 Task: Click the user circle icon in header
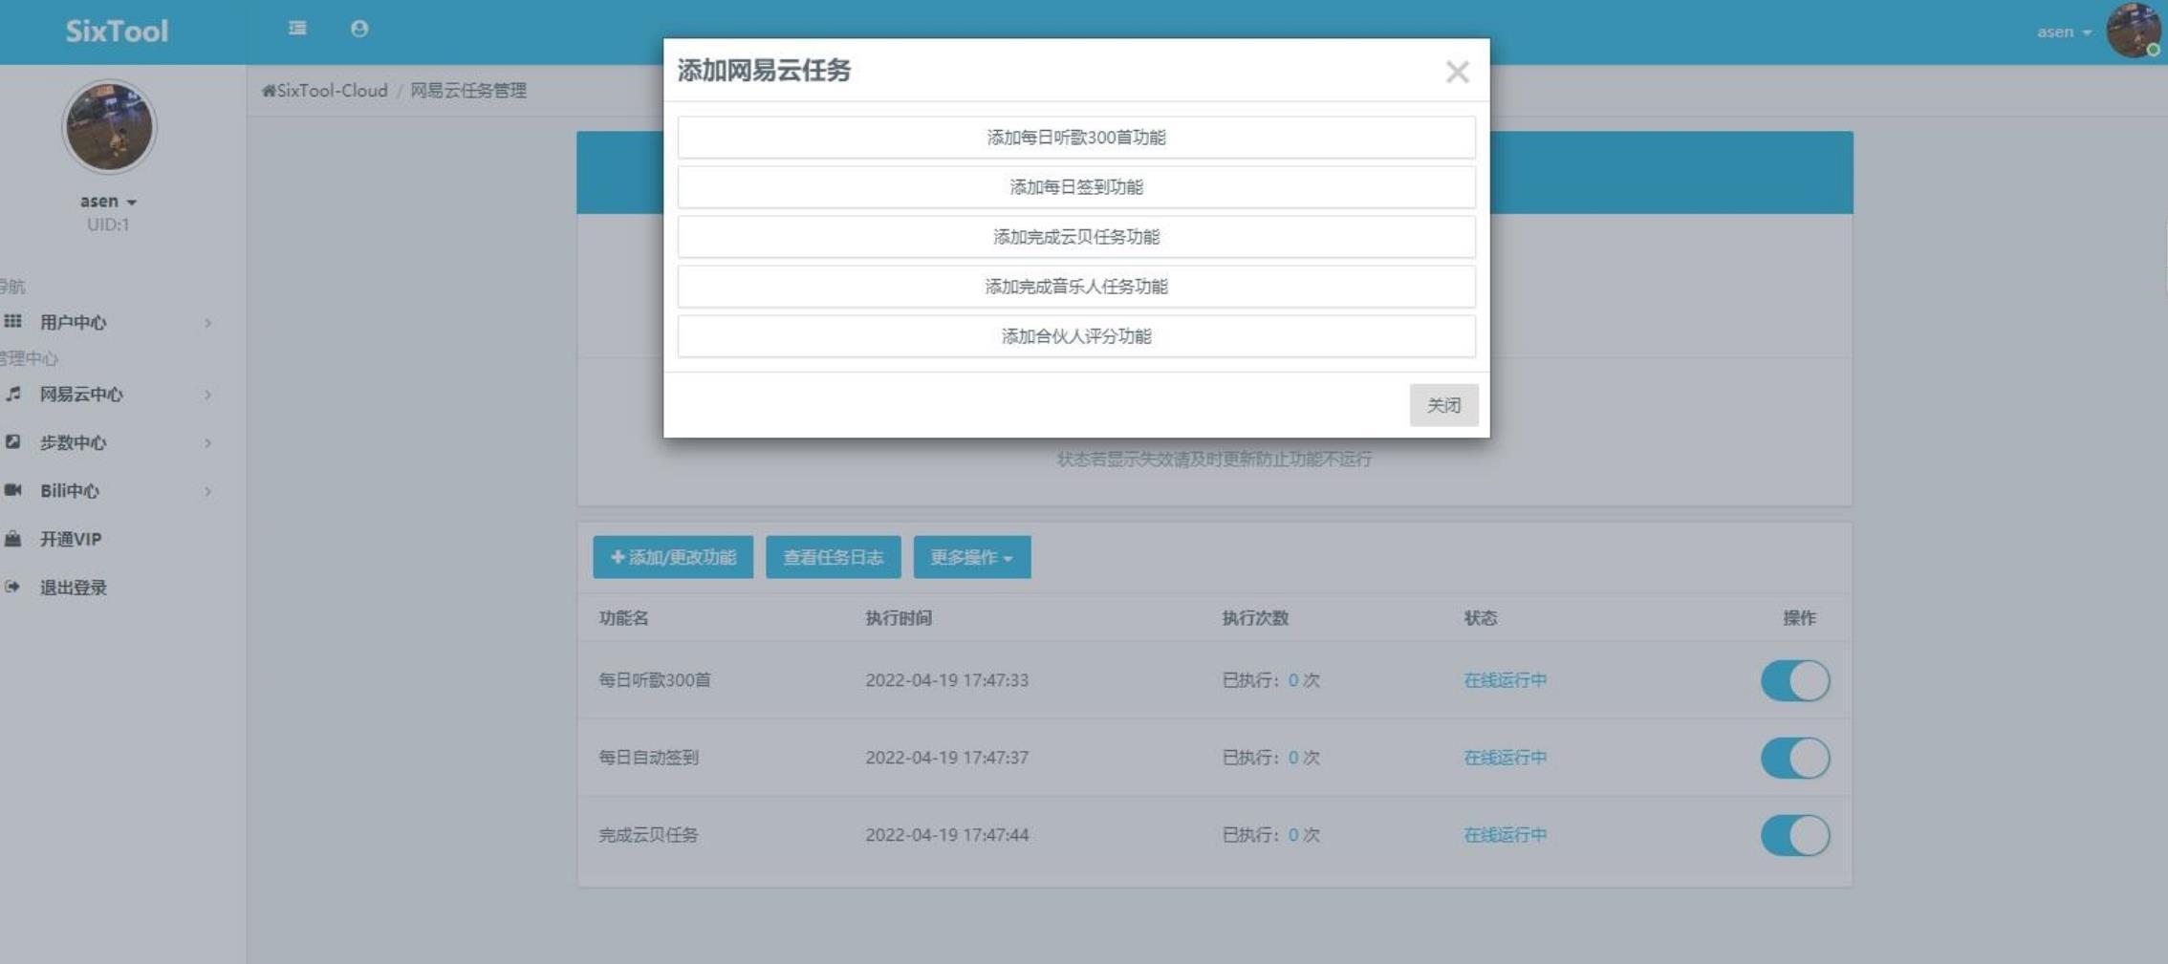point(359,29)
